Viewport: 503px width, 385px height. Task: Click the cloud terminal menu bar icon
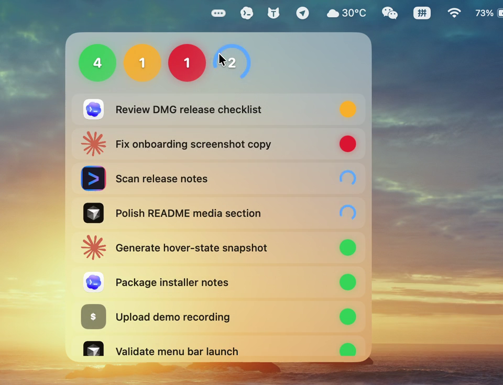247,13
